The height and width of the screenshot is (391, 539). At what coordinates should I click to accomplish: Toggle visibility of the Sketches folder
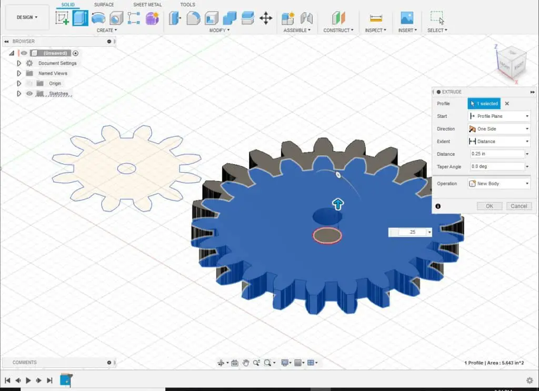tap(29, 94)
